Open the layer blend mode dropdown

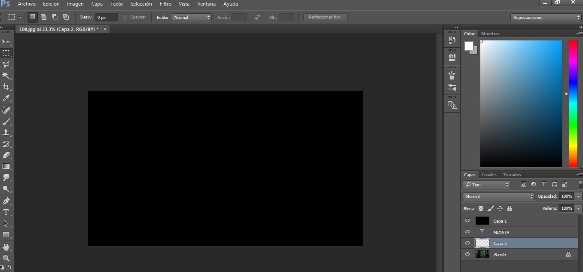tap(498, 196)
